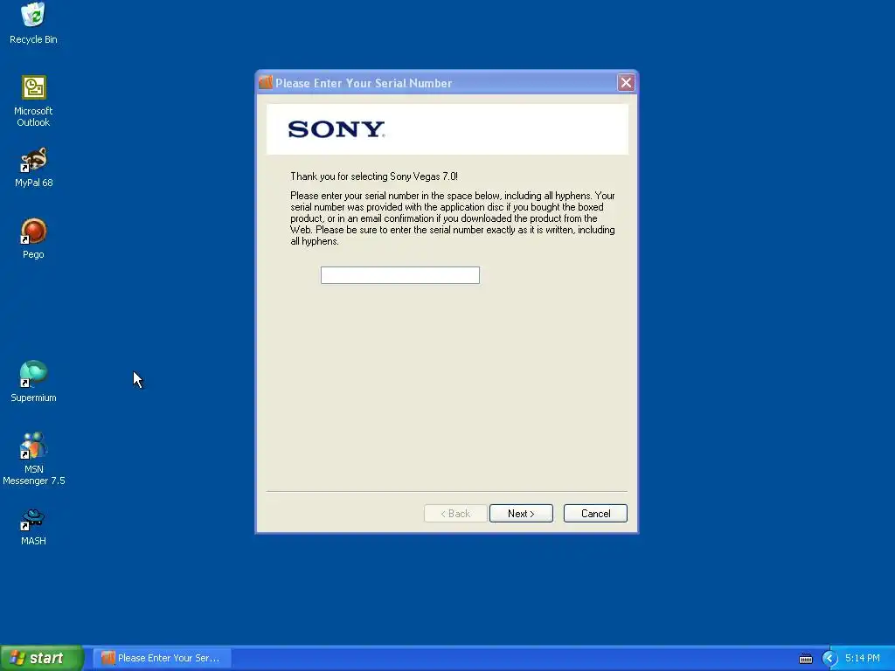Click the Next button

521,514
